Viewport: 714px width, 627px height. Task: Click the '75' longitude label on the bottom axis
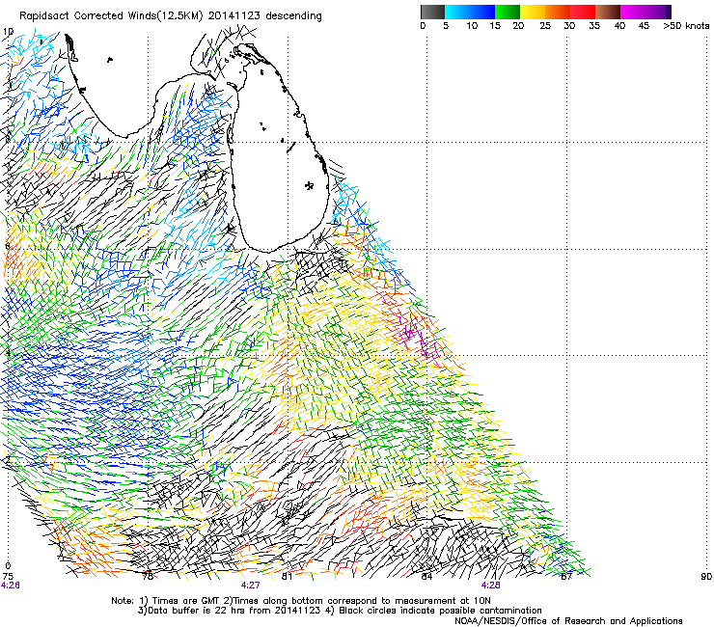tap(8, 576)
